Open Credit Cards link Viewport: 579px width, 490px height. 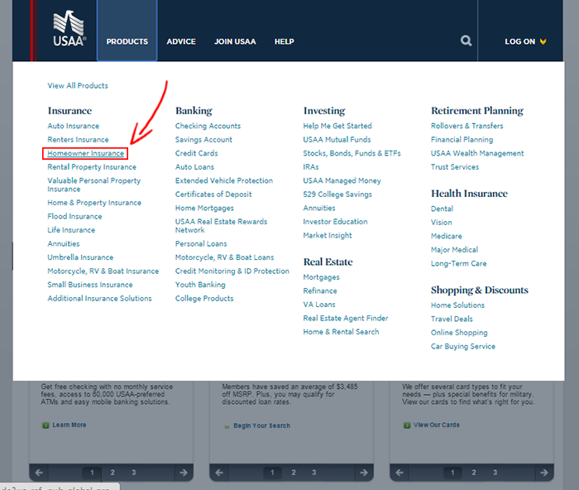(197, 153)
